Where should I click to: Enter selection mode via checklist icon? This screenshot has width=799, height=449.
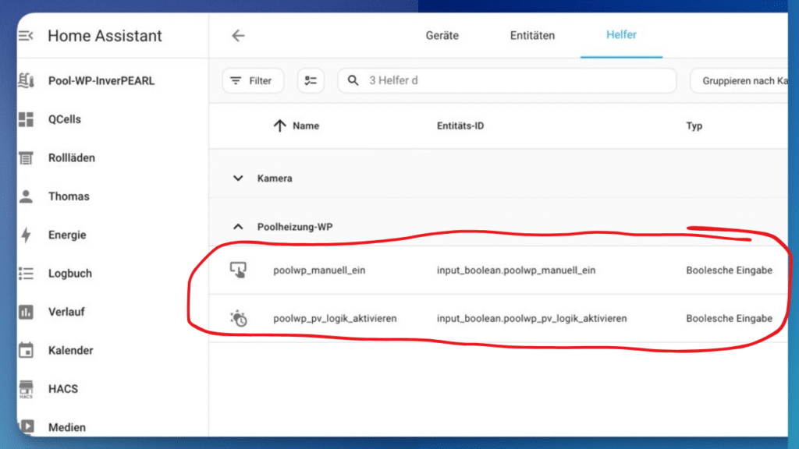pos(311,80)
